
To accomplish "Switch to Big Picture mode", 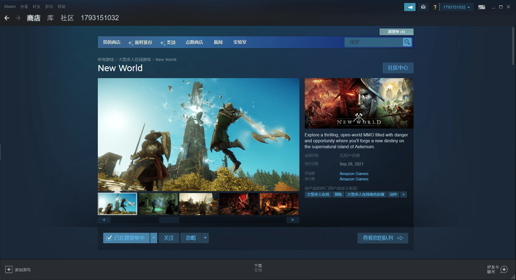I will click(482, 7).
